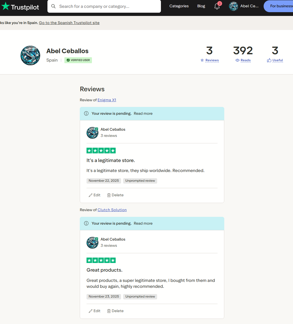Click Abel Ceballos profile avatar in header
293x324 pixels.
[x=233, y=6]
